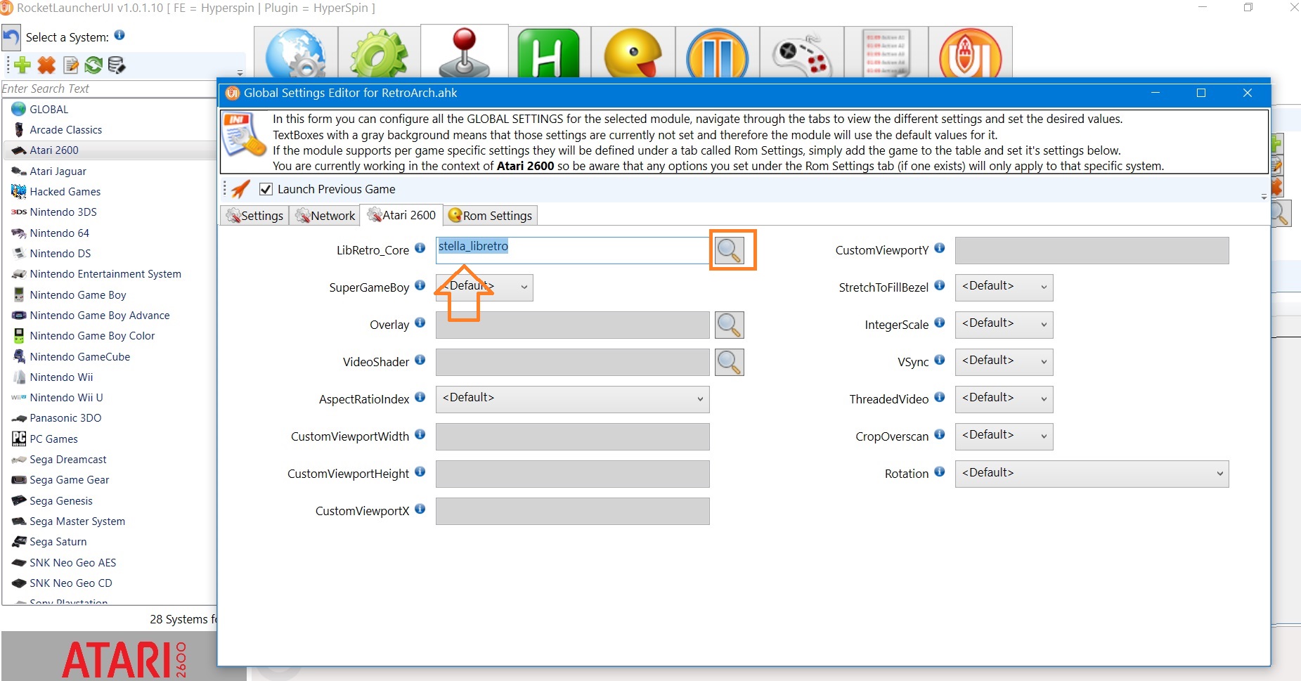Expand the AspectRatioIndex dropdown
Image resolution: width=1301 pixels, height=681 pixels.
(x=572, y=399)
